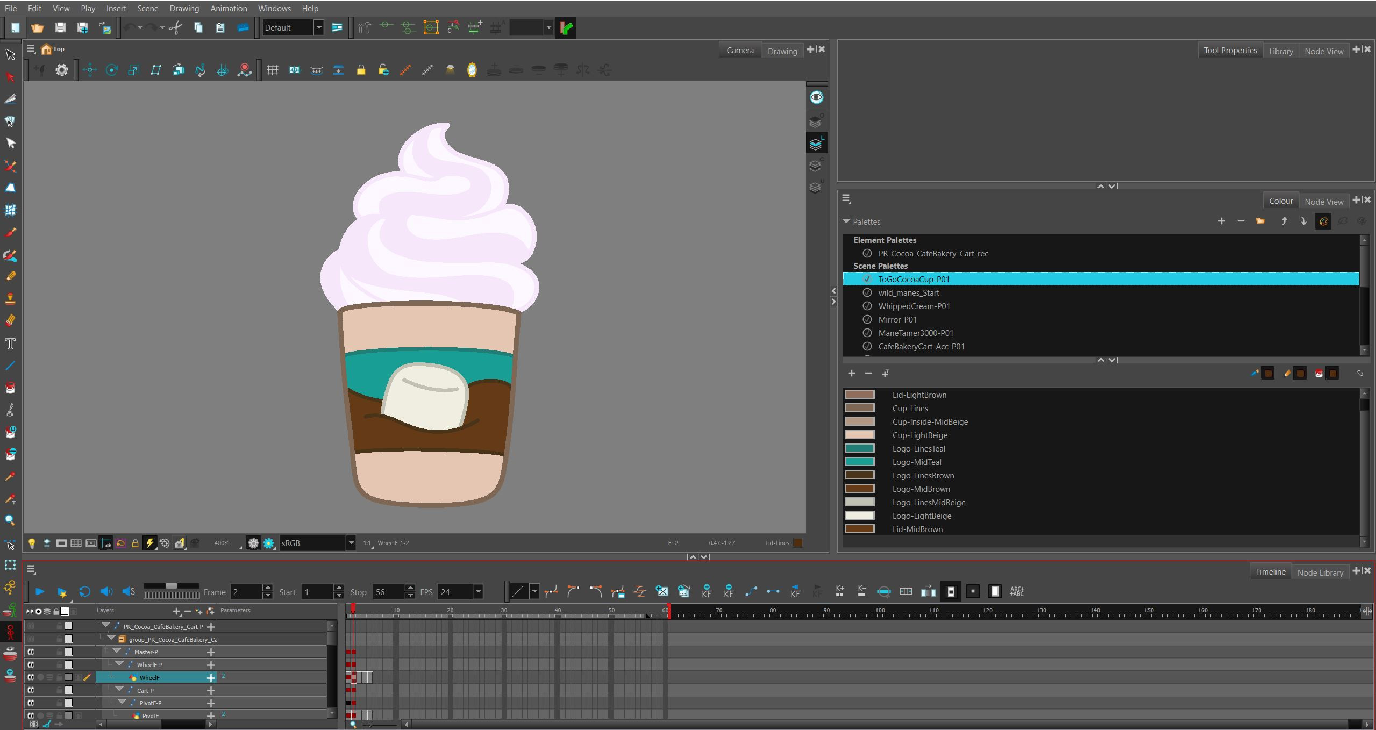
Task: Collapse the Palettes section triangle
Action: coord(846,221)
